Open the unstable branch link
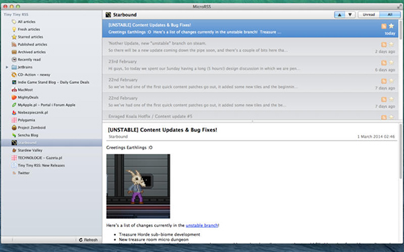Screen dimensions: 404x252 tap(202, 225)
